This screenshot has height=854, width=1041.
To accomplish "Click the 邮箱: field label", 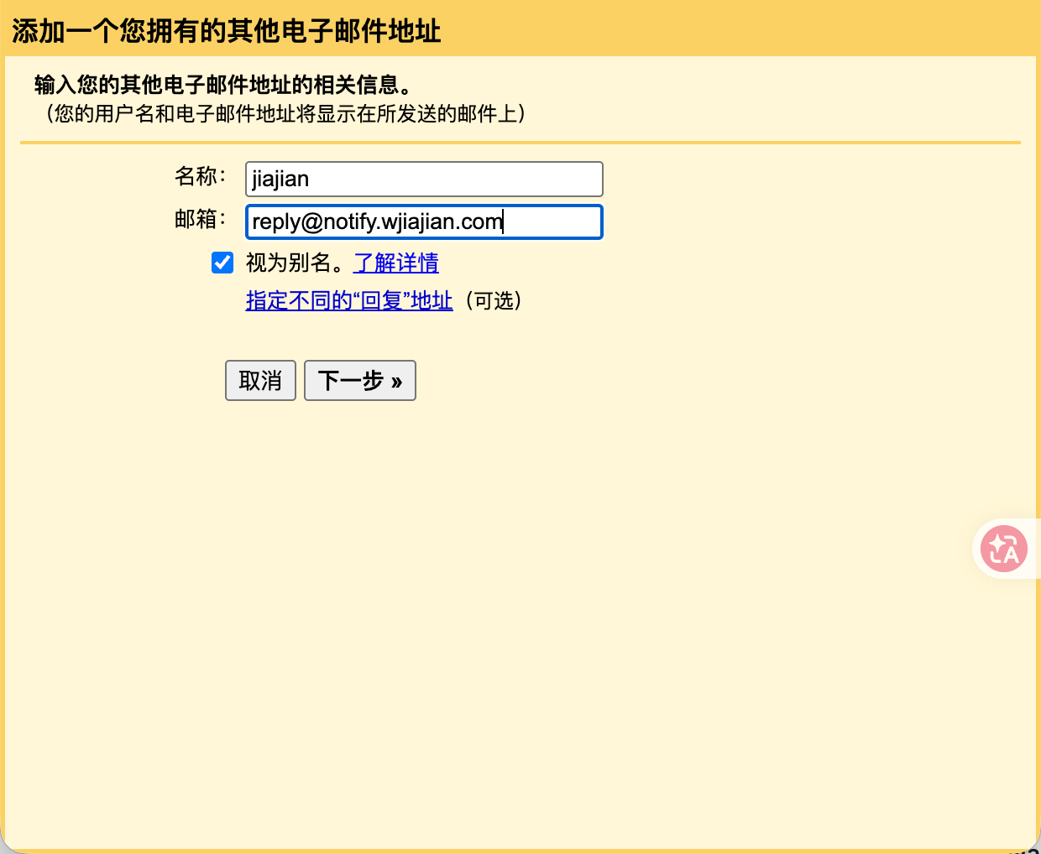I will click(201, 219).
